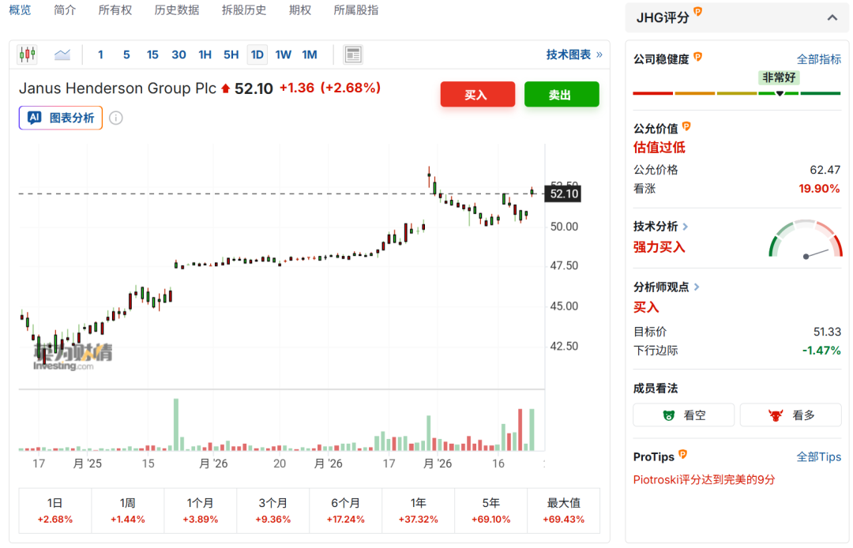Set chart interval to 1 minute
The height and width of the screenshot is (548, 853).
pyautogui.click(x=100, y=55)
